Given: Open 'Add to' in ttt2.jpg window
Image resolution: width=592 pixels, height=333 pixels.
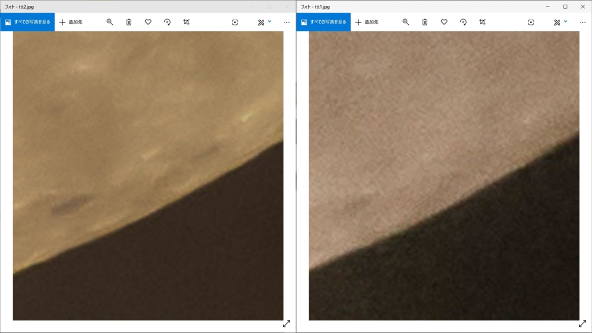Looking at the screenshot, I should 71,22.
